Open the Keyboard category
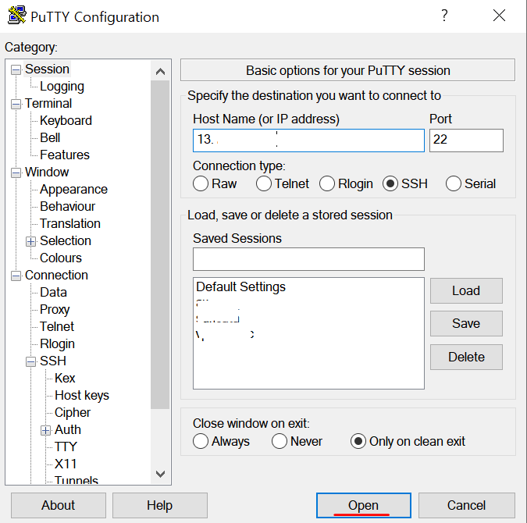The image size is (527, 523). pyautogui.click(x=66, y=120)
